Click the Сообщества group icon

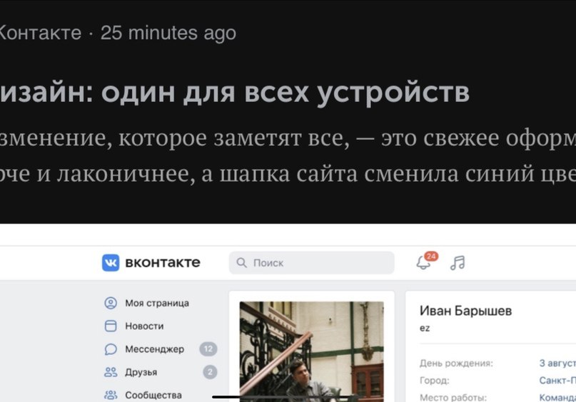click(111, 395)
